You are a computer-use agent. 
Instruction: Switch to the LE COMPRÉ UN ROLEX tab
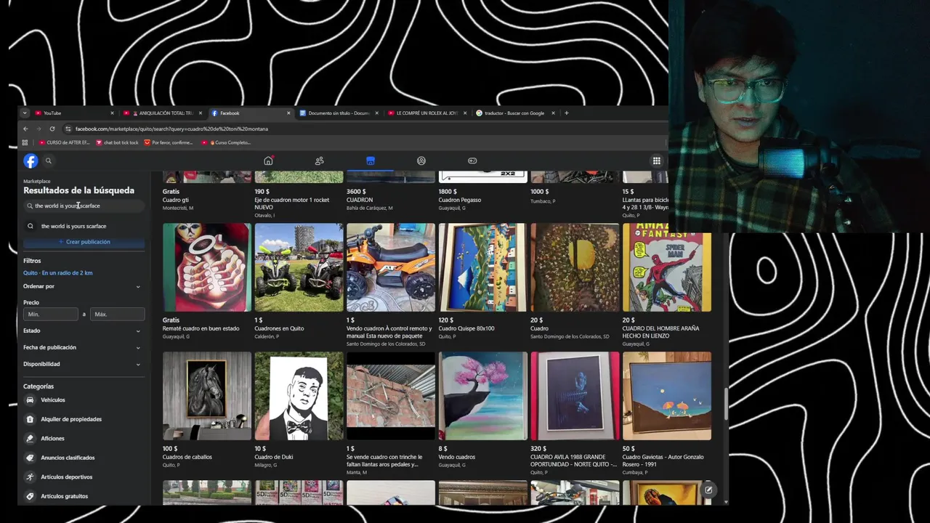click(x=427, y=113)
